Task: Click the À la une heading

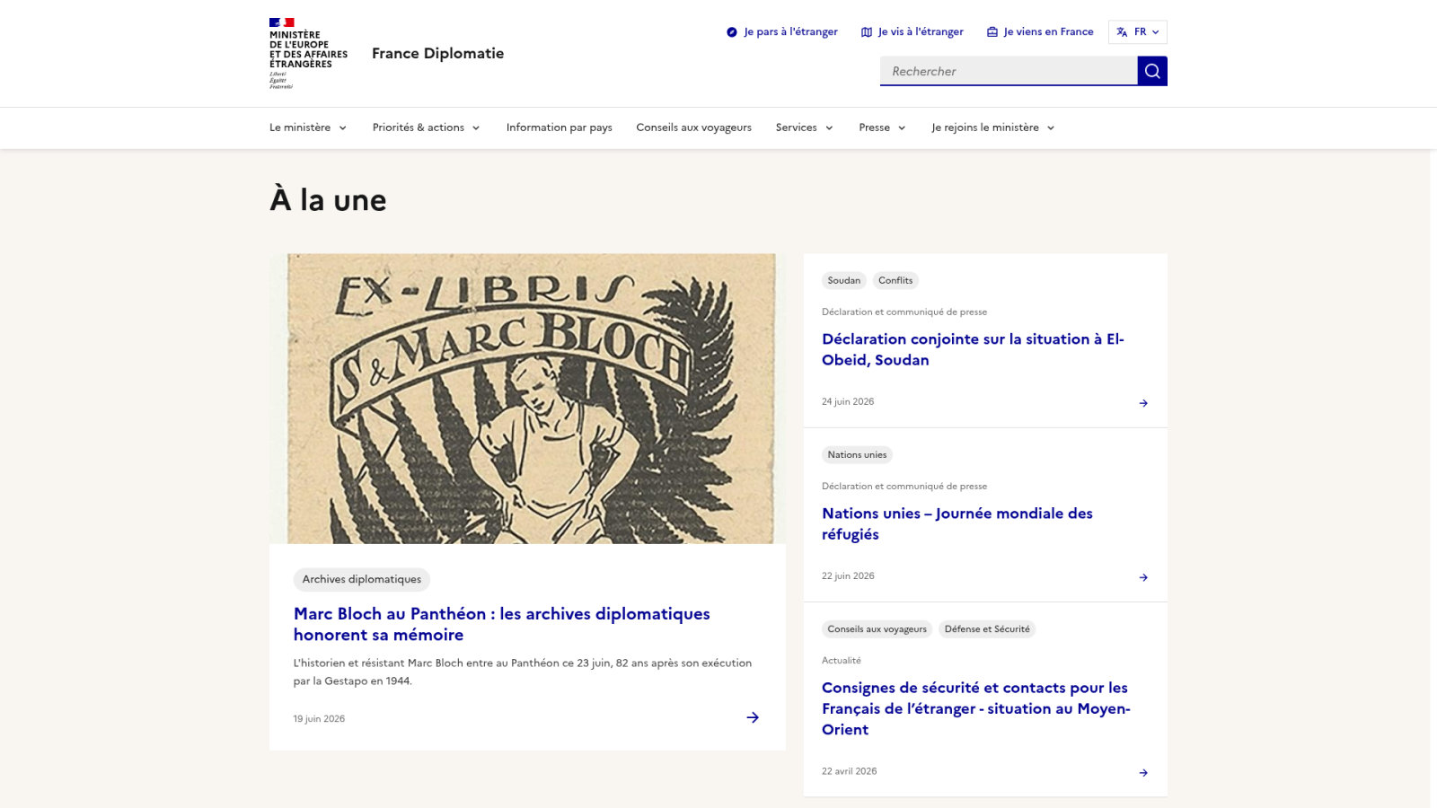Action: tap(328, 199)
